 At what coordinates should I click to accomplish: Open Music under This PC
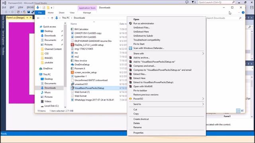click(x=47, y=93)
